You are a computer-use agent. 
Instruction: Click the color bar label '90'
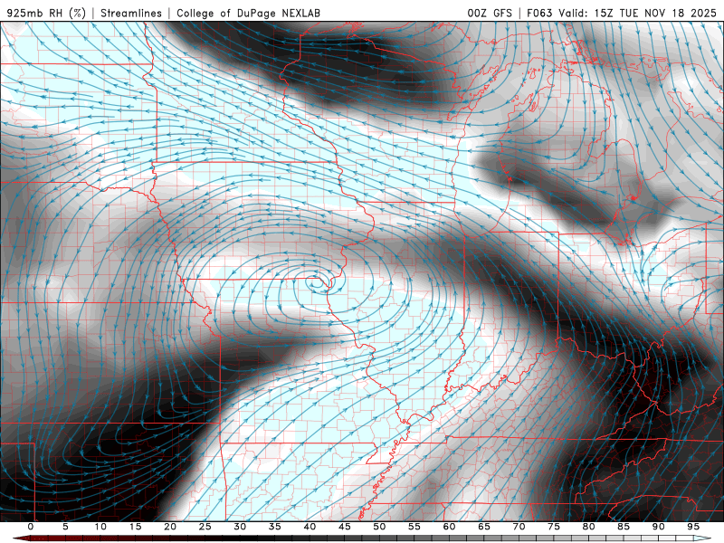658,527
